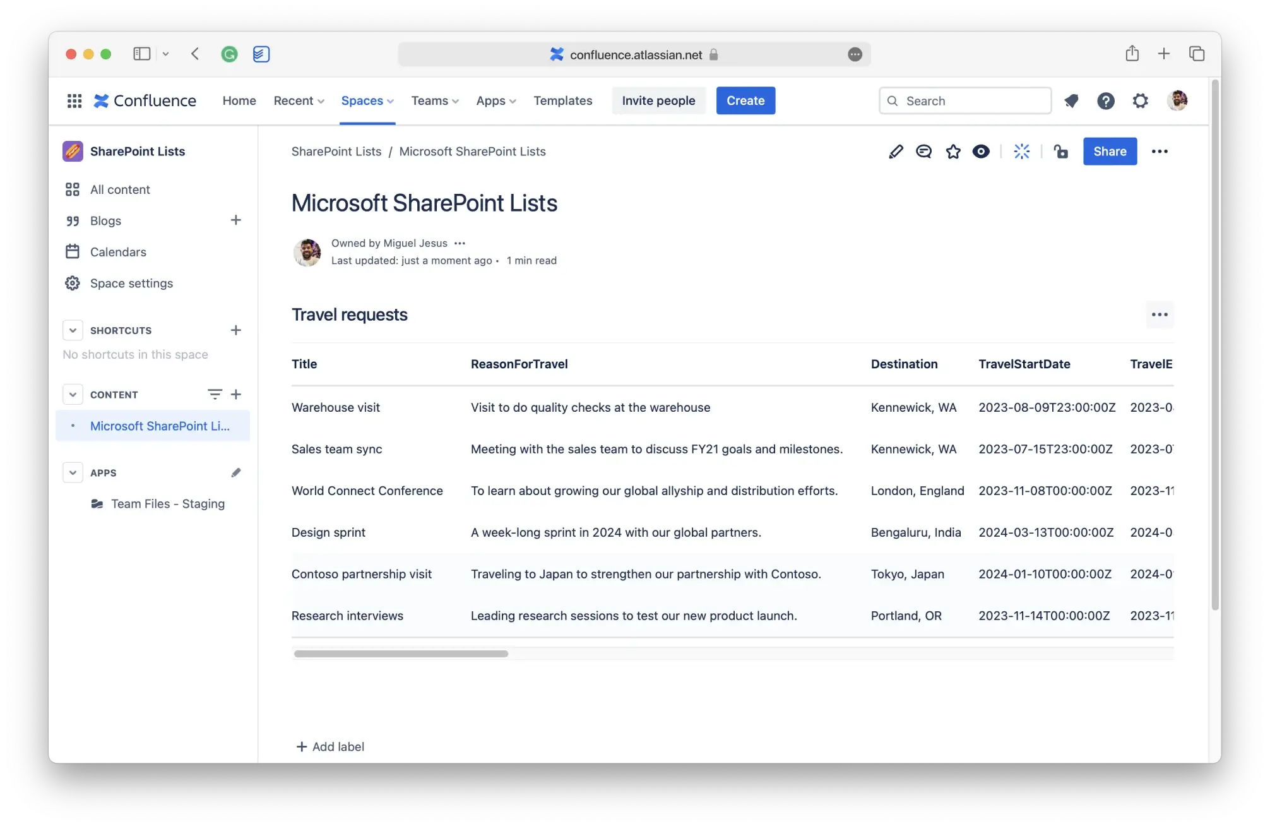Expand the Apps dropdown in navigation
Viewport: 1270px width, 826px height.
(x=496, y=101)
